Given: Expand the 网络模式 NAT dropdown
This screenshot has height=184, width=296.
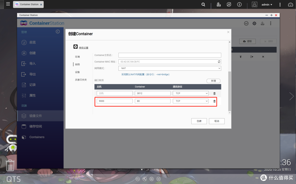Looking at the screenshot, I should click(170, 68).
